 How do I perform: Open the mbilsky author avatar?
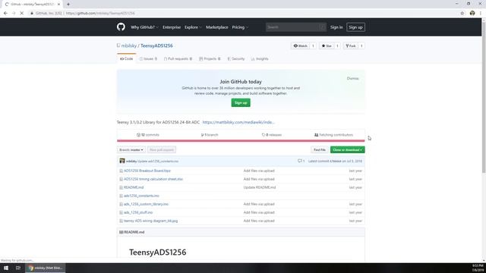point(122,161)
